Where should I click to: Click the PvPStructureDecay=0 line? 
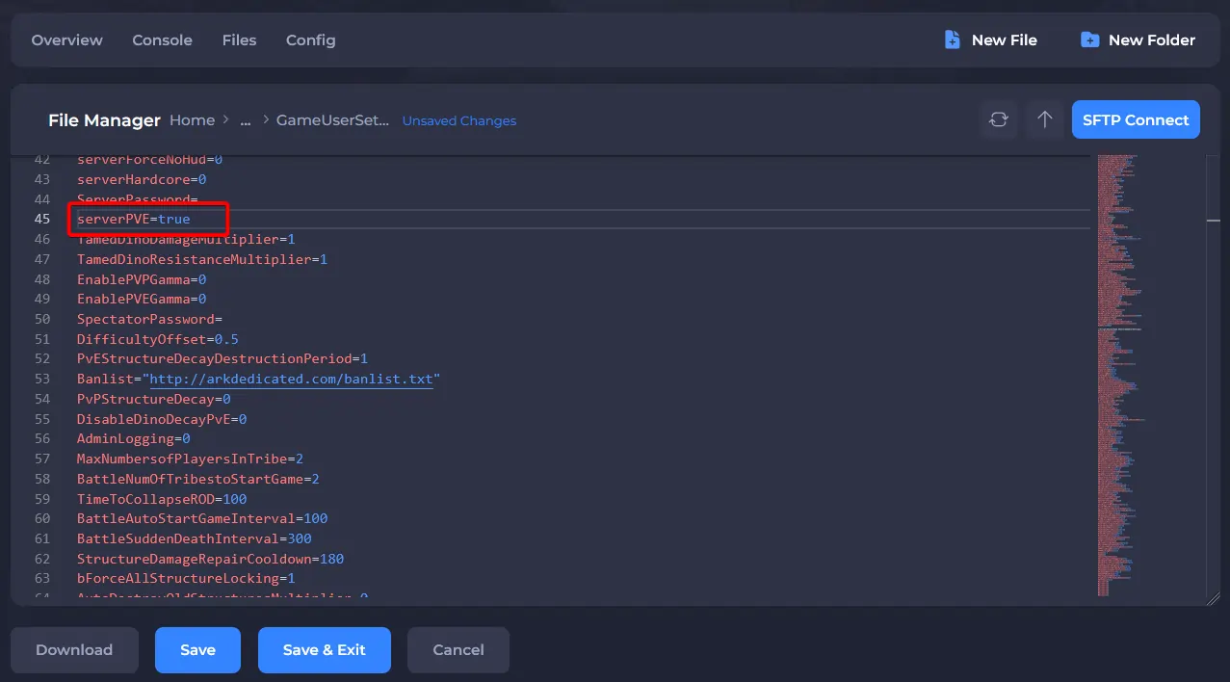click(153, 399)
